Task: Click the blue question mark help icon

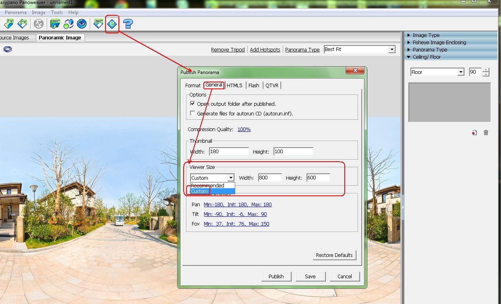Action: (x=128, y=24)
